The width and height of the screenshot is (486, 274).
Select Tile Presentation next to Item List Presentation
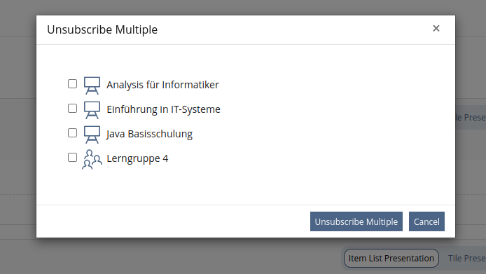point(467,258)
